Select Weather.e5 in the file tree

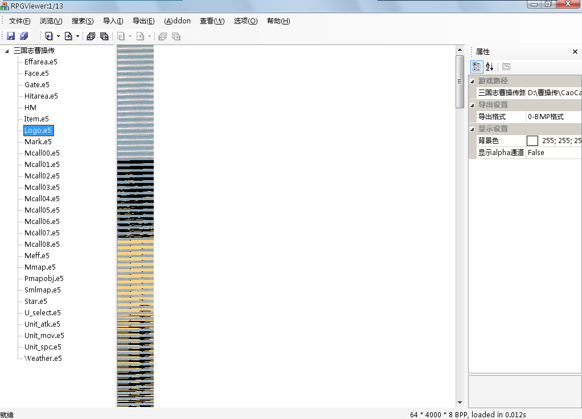[43, 358]
